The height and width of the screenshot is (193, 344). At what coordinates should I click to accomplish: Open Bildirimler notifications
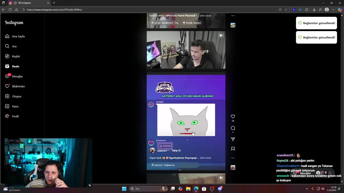tap(15, 86)
